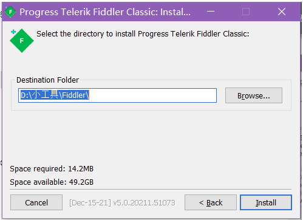Click the 'Select the directory to install' heading
The width and height of the screenshot is (303, 220).
point(143,34)
